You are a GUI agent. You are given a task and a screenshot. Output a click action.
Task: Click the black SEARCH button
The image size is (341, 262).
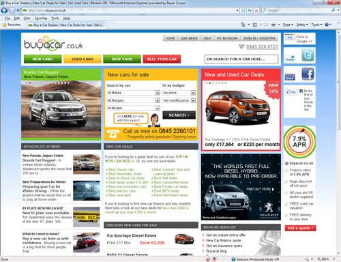click(x=179, y=115)
